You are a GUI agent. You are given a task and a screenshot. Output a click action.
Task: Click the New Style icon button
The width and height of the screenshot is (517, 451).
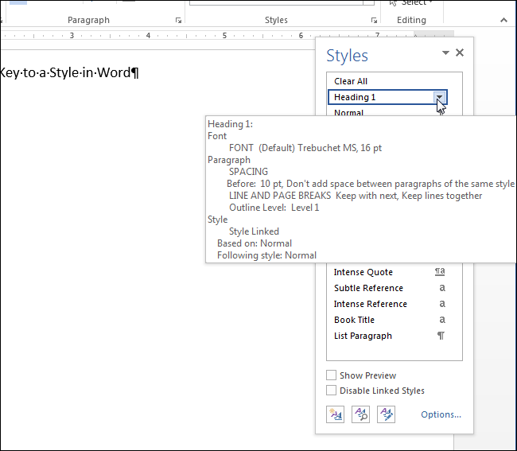(335, 414)
